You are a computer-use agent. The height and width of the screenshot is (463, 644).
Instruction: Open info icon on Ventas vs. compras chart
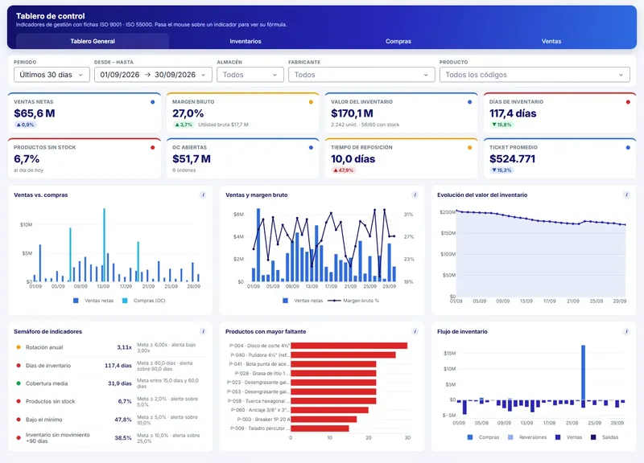[x=203, y=195]
